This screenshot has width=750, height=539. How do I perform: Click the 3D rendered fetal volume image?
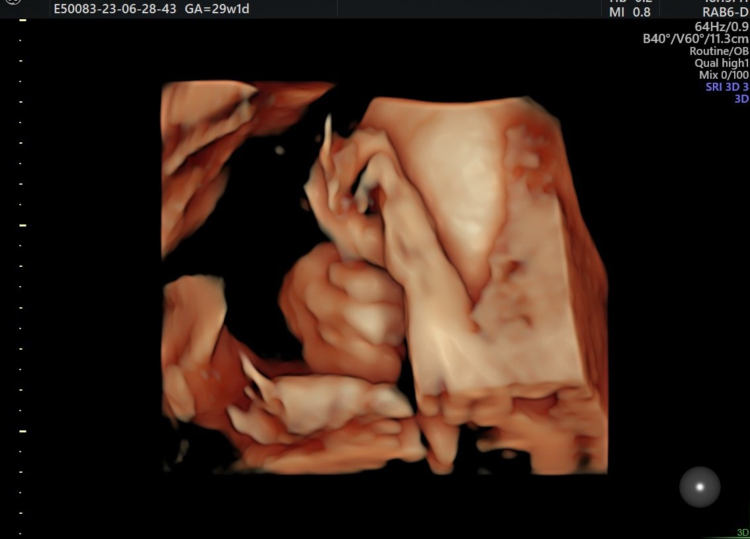click(x=385, y=277)
